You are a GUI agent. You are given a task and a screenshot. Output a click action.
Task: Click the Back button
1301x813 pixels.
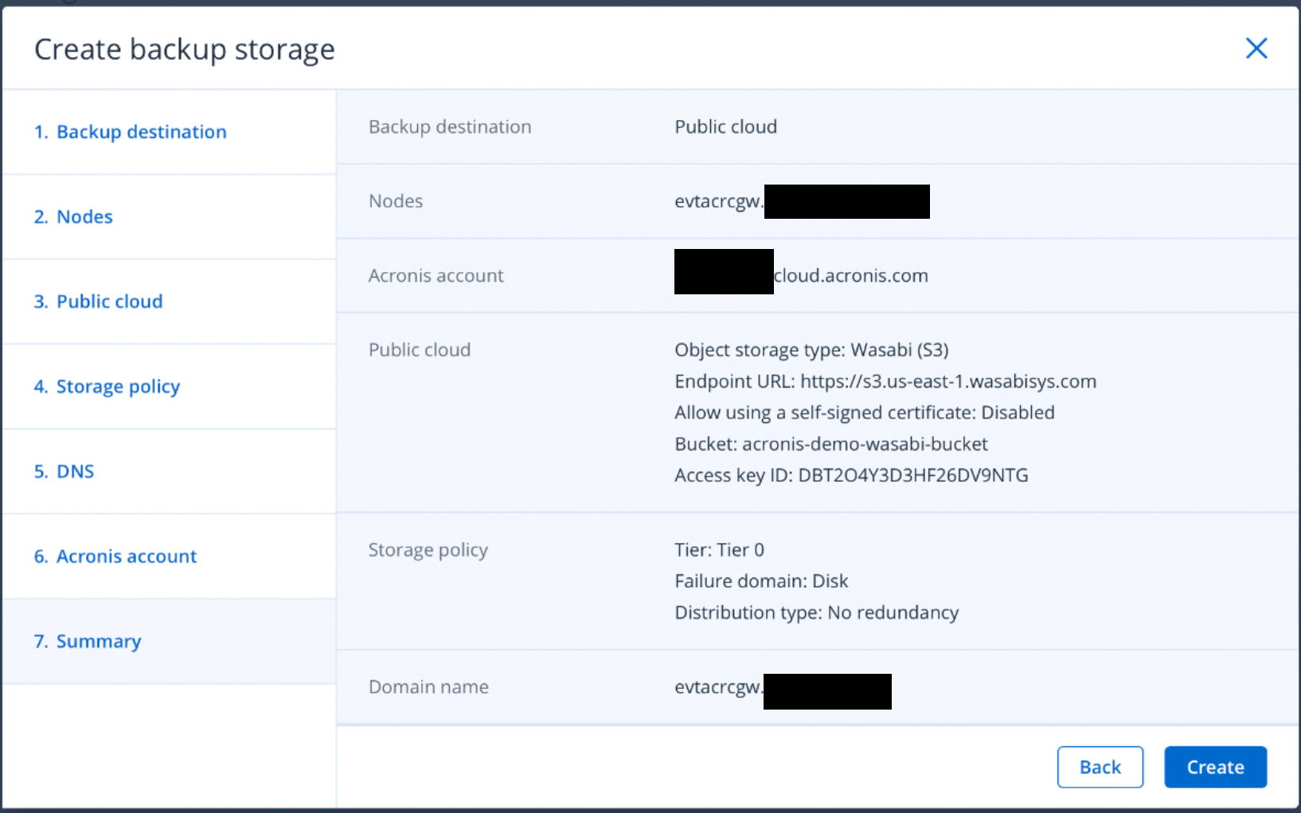pyautogui.click(x=1100, y=767)
